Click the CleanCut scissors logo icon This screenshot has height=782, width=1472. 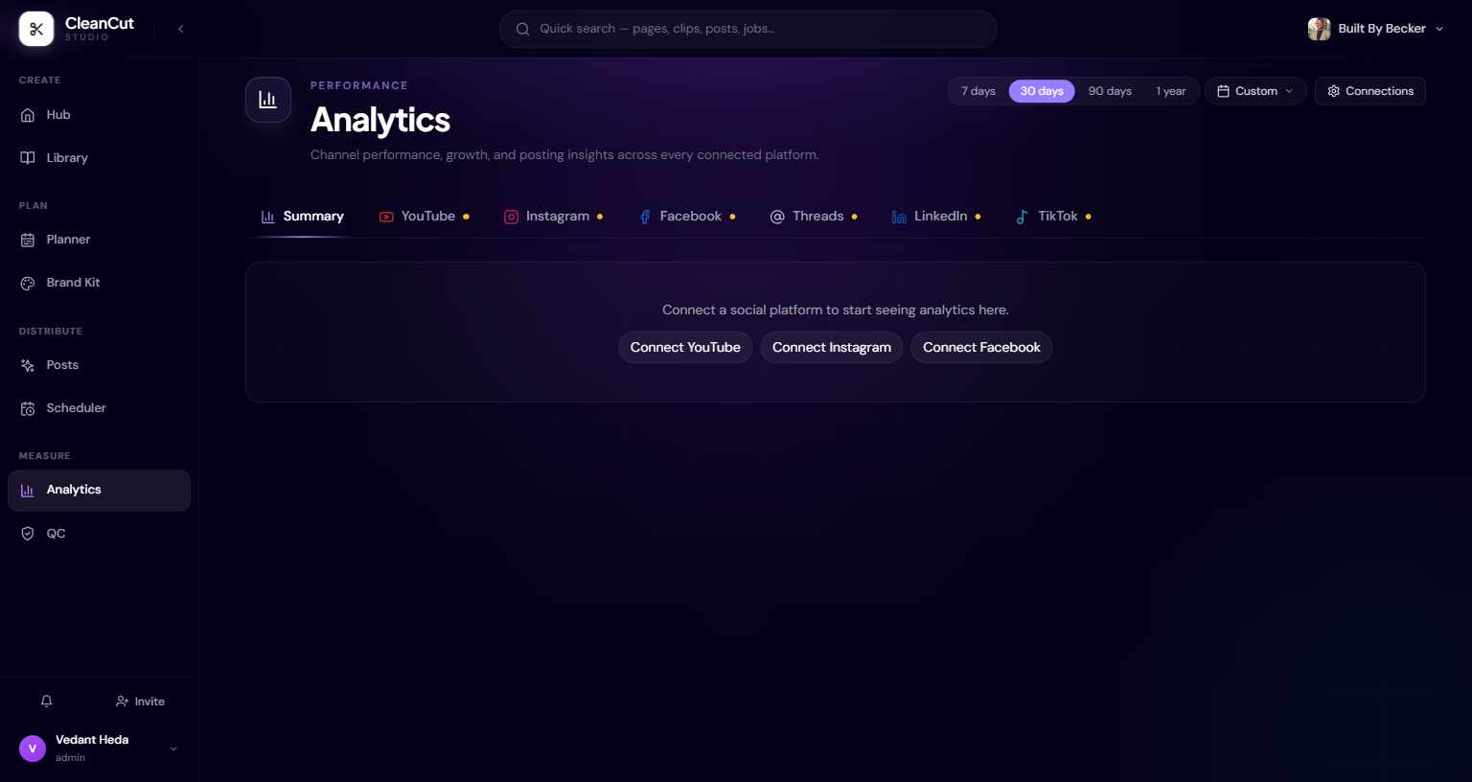pyautogui.click(x=36, y=29)
